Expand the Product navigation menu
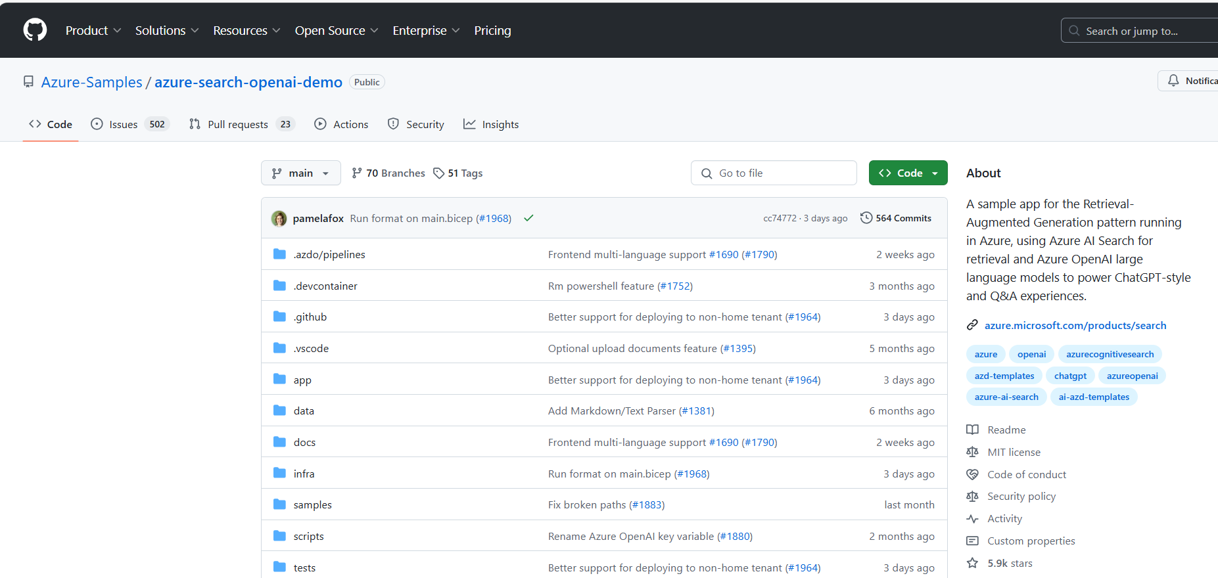The height and width of the screenshot is (578, 1218). tap(93, 31)
